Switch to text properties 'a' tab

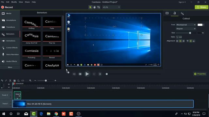pos(175,13)
